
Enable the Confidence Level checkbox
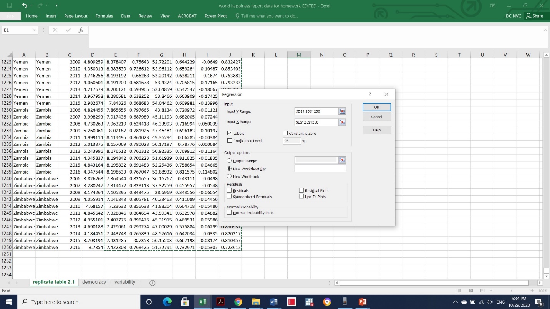pyautogui.click(x=230, y=141)
